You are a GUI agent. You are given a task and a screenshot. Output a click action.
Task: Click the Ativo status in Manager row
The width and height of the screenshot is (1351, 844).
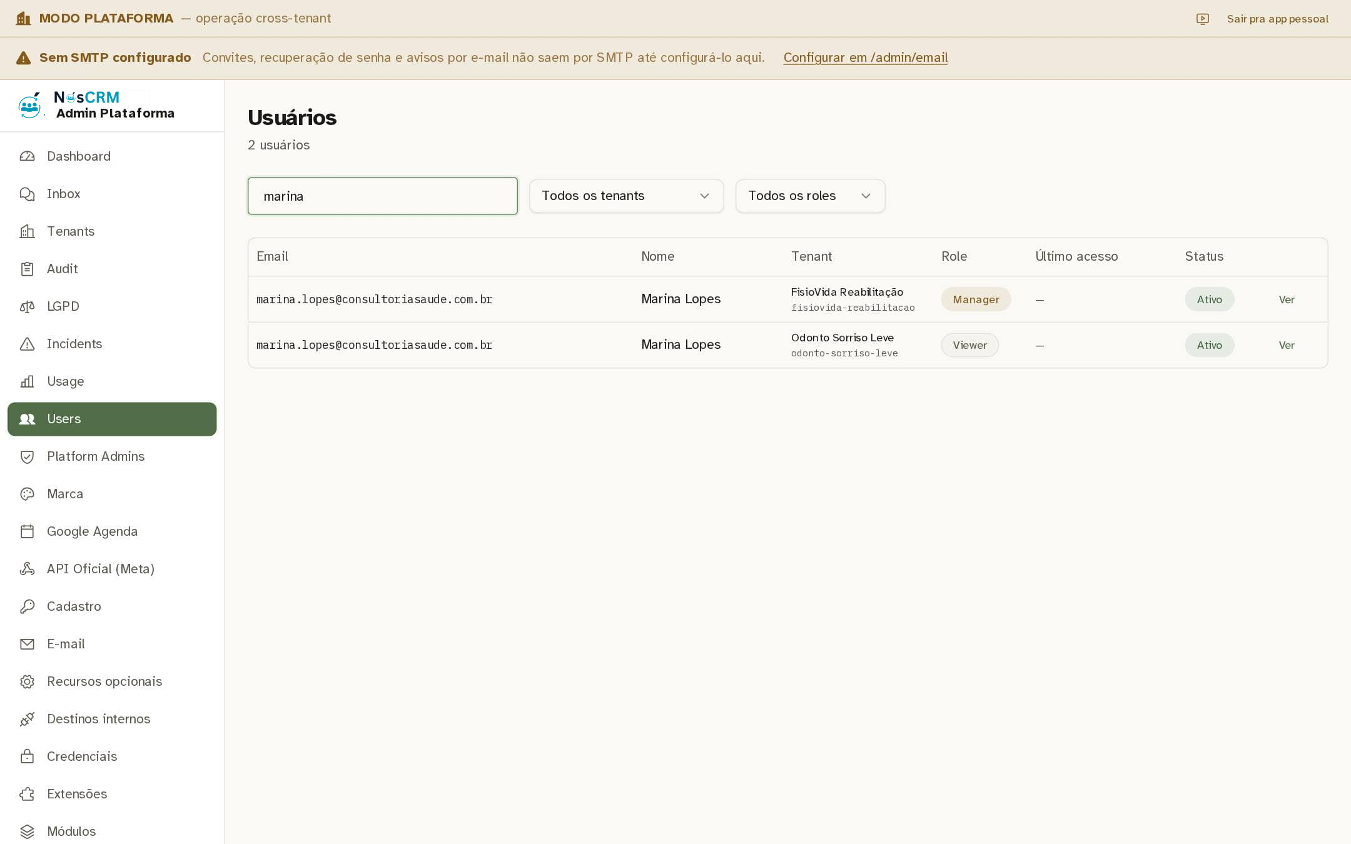click(1209, 299)
